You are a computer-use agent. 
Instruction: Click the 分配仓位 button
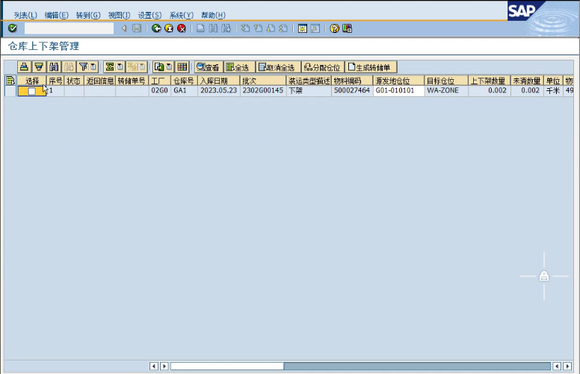pyautogui.click(x=322, y=67)
